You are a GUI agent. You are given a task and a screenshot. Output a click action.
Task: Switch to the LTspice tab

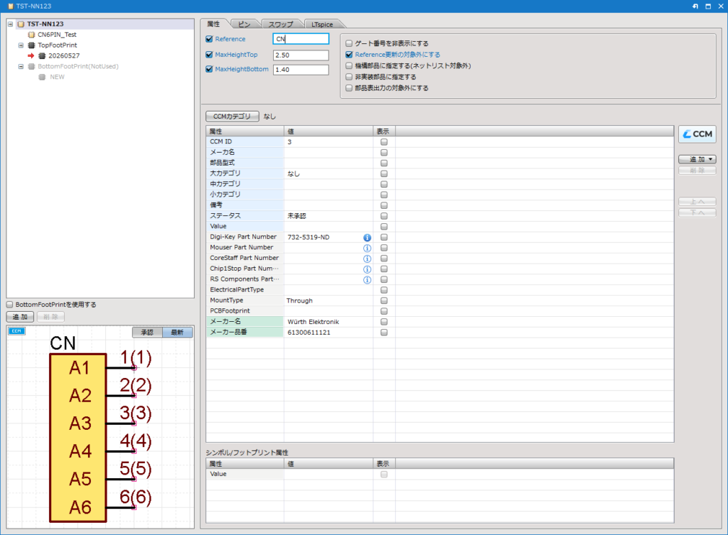[322, 25]
